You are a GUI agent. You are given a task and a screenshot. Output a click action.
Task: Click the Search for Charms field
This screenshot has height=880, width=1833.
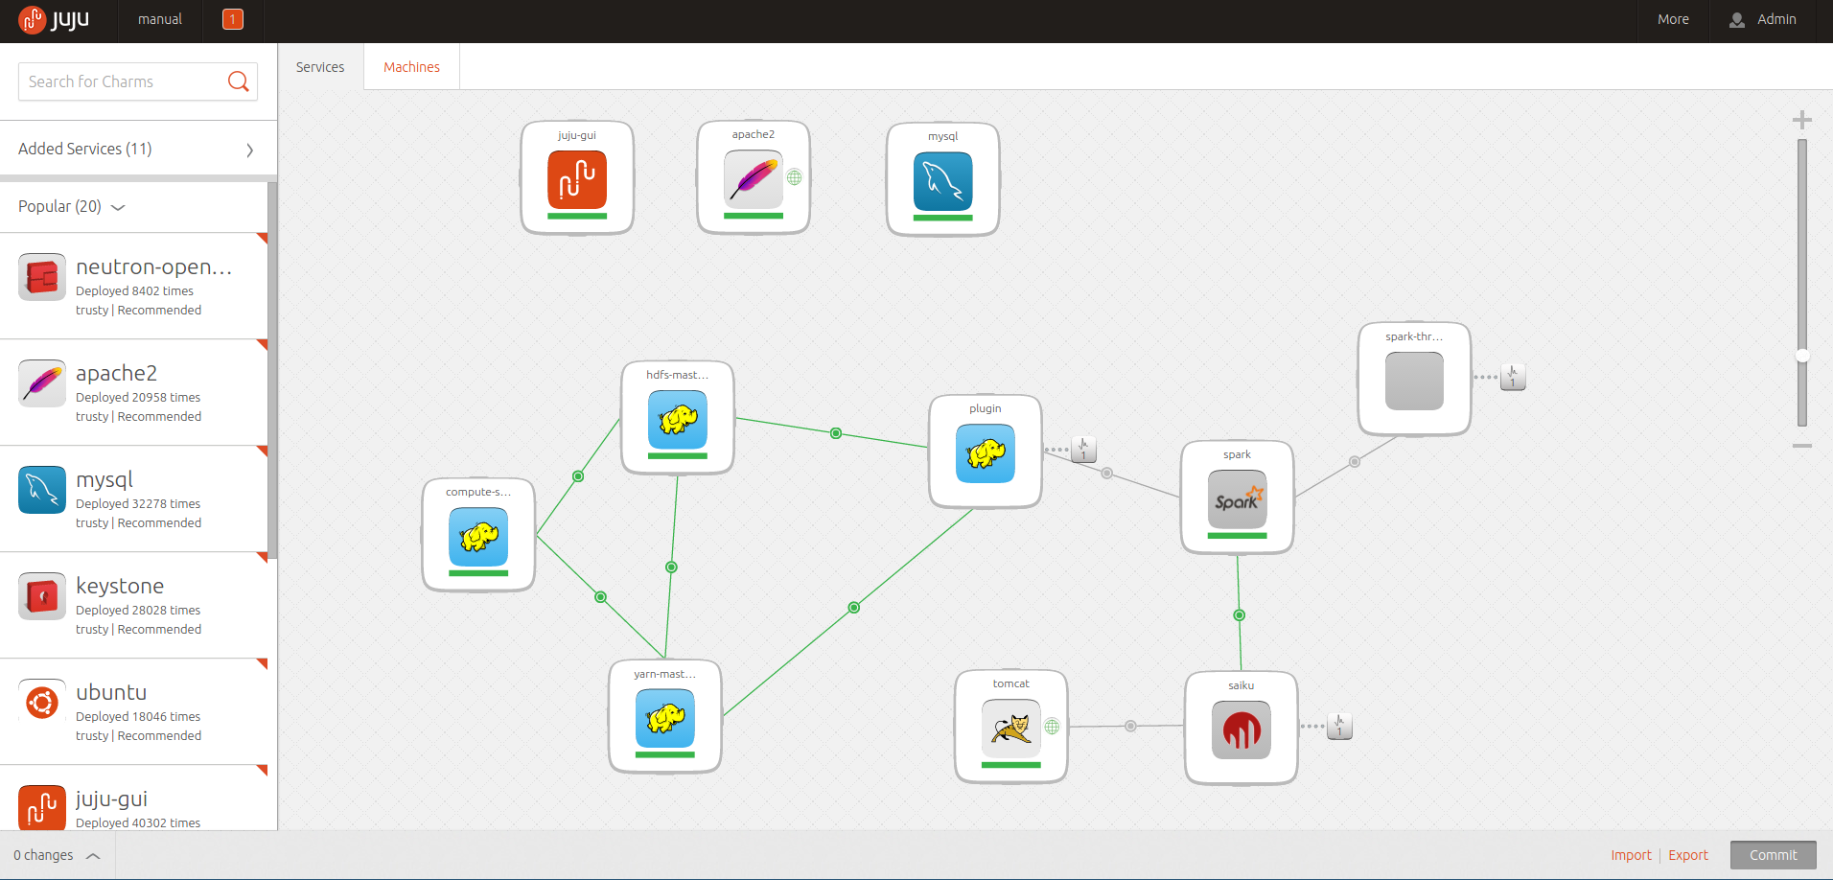138,81
